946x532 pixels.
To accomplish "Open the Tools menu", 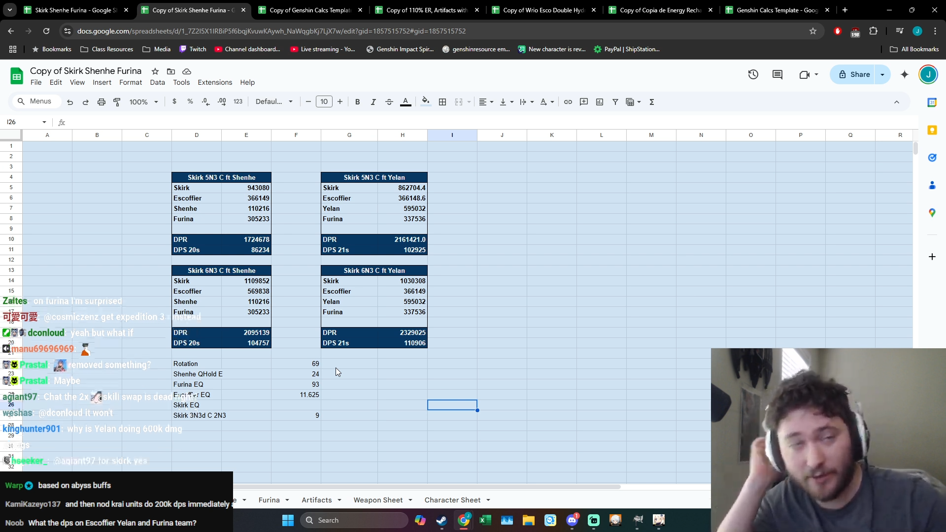I will click(x=181, y=82).
